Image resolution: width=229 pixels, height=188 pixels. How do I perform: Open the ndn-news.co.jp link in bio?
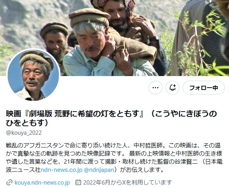(x=62, y=170)
